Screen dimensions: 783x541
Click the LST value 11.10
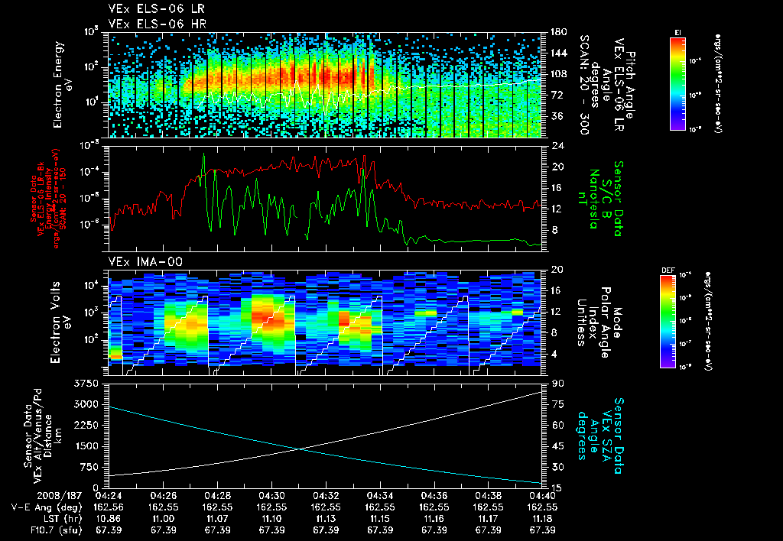click(271, 519)
